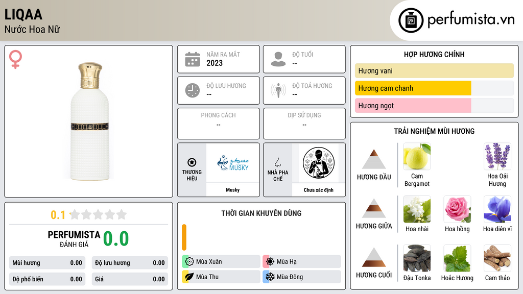Click the perfumer illustration icon

[319, 163]
